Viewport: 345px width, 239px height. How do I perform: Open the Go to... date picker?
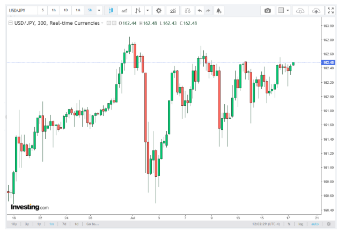pos(92,224)
